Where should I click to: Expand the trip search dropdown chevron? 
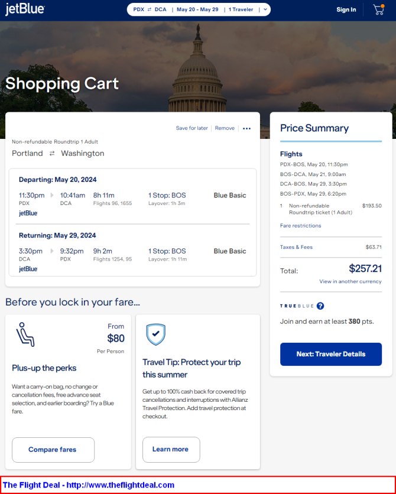[265, 9]
